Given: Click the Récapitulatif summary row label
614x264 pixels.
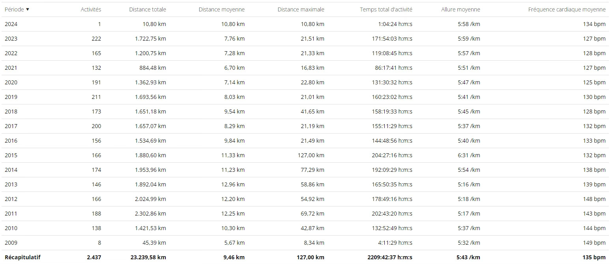Looking at the screenshot, I should coord(22,257).
